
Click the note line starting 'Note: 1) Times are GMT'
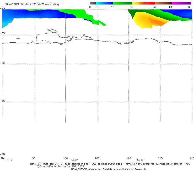pyautogui.click(x=110, y=164)
